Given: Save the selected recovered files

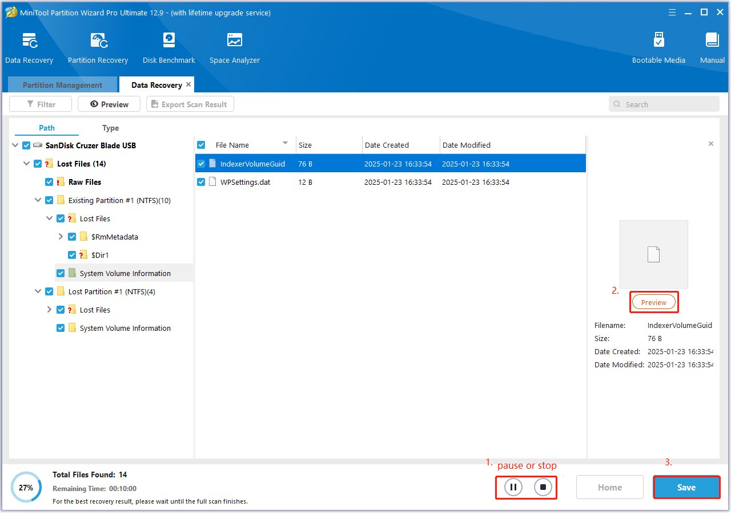Looking at the screenshot, I should [686, 487].
